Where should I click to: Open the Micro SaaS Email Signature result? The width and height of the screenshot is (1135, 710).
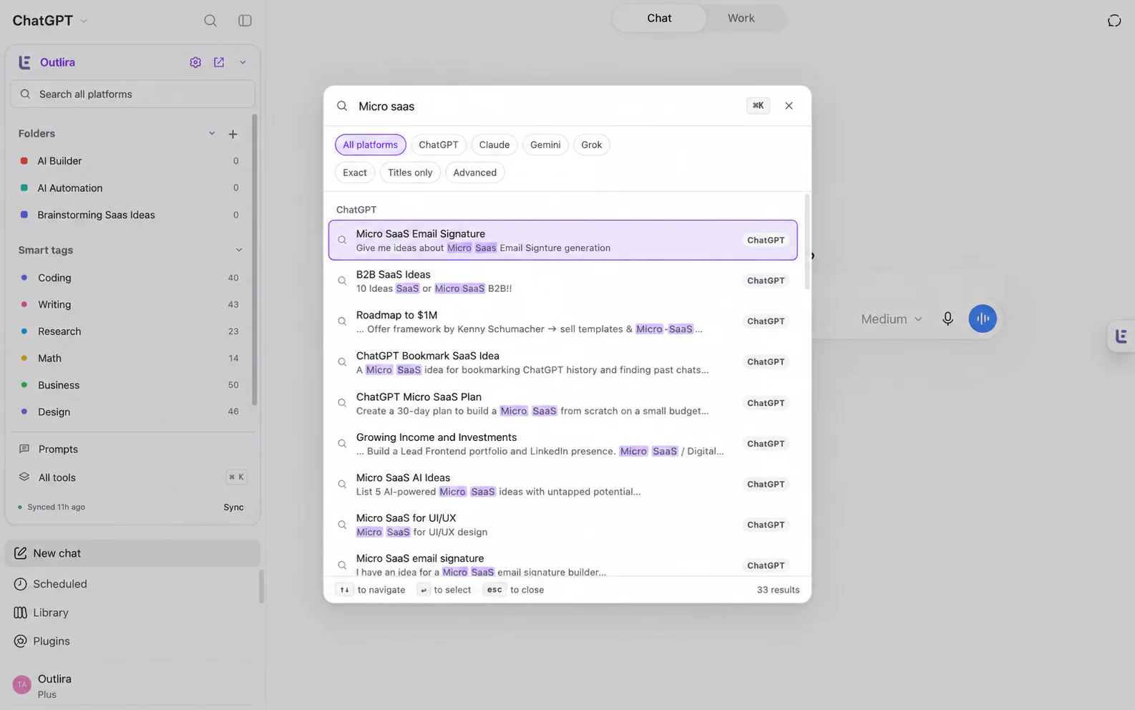point(562,240)
